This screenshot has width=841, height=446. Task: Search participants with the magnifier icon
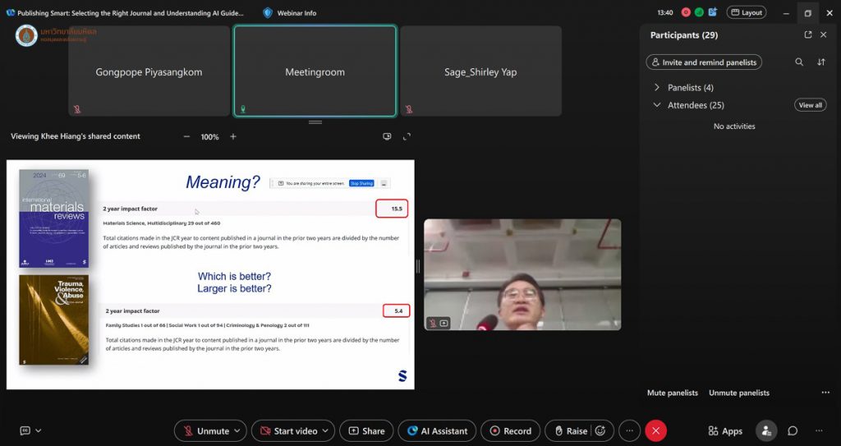[799, 62]
